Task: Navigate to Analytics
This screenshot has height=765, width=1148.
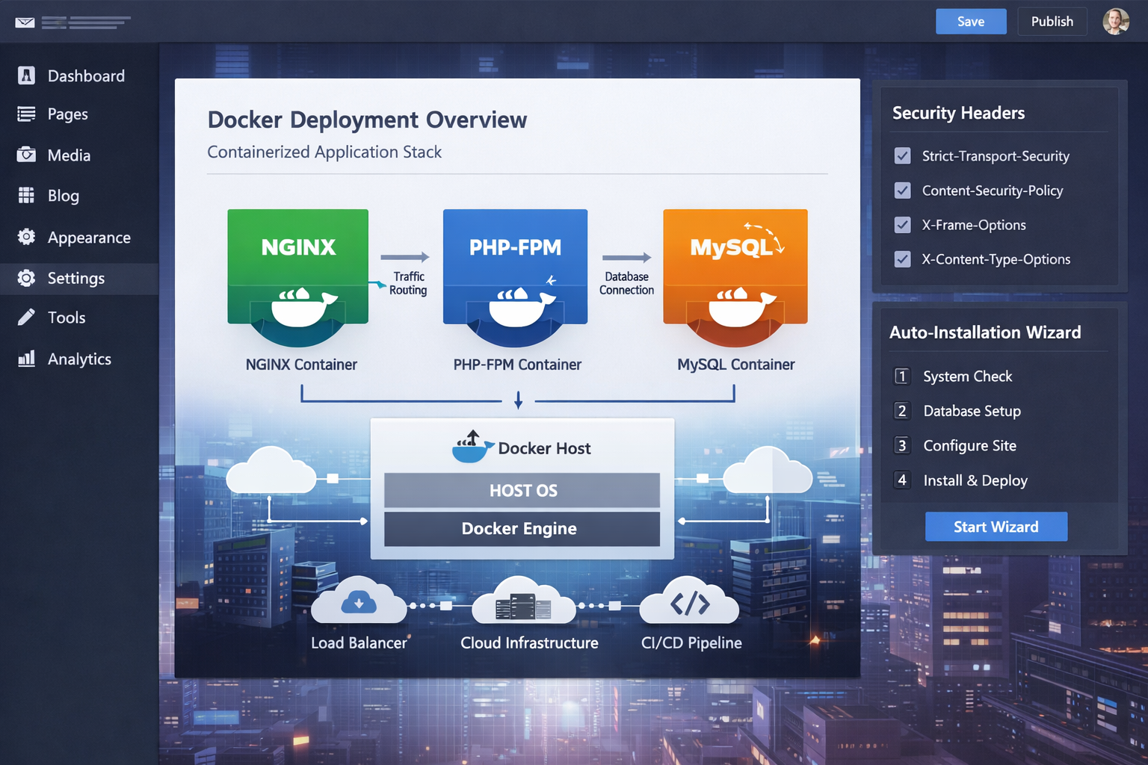Action: pos(79,359)
